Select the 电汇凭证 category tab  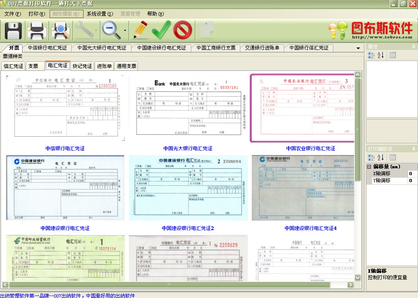(x=58, y=65)
